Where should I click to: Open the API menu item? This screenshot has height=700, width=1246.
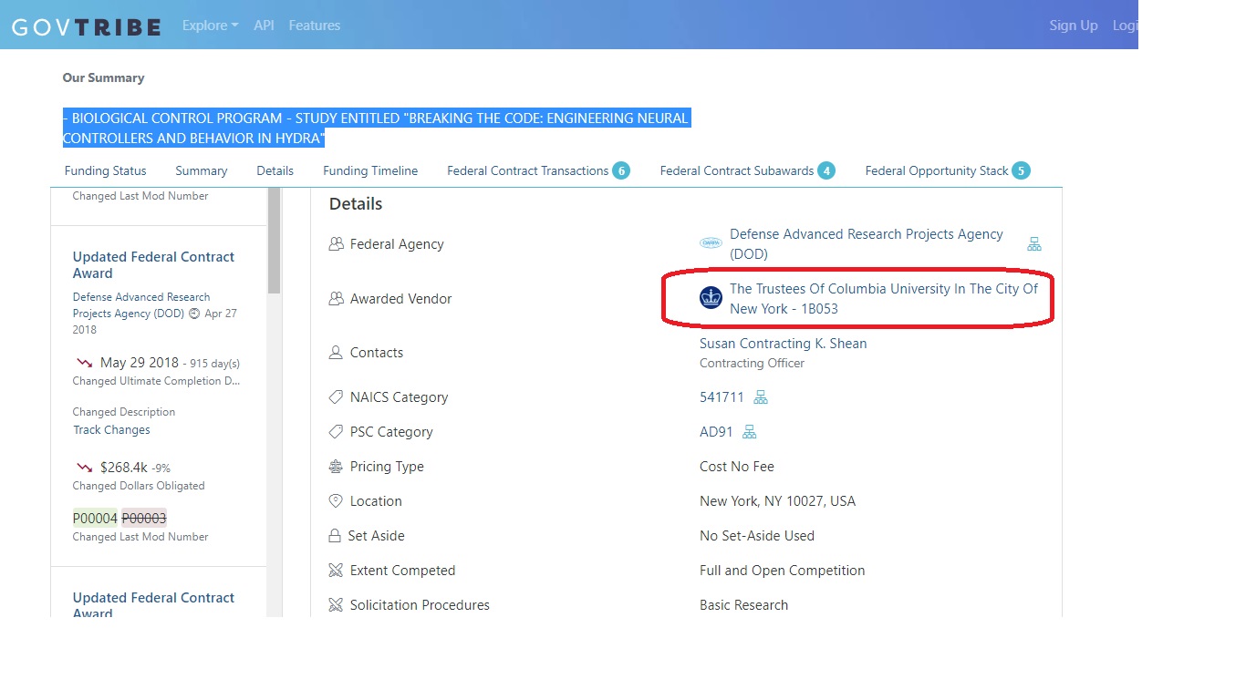264,26
